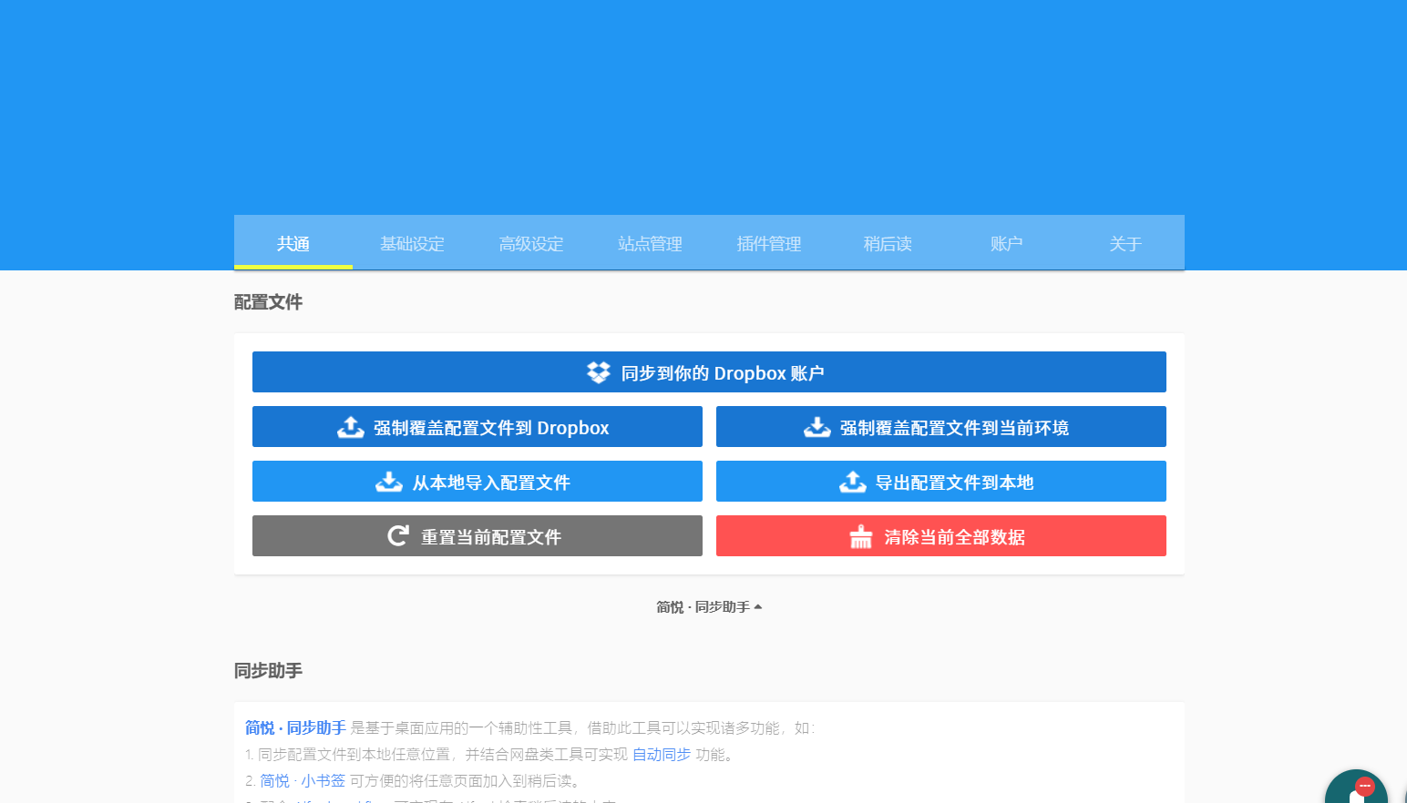Open the 站点管理 tab
The image size is (1407, 803).
tap(650, 243)
